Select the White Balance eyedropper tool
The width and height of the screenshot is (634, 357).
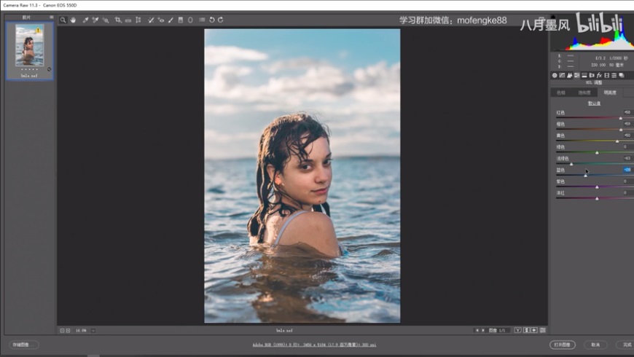coord(86,20)
